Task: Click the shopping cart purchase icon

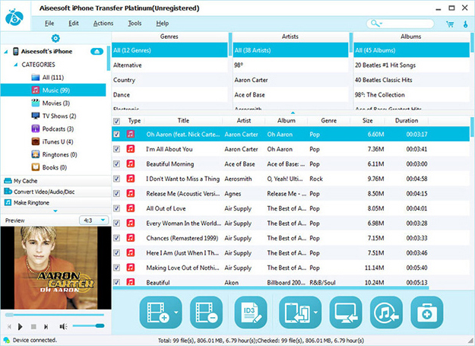Action: [451, 24]
